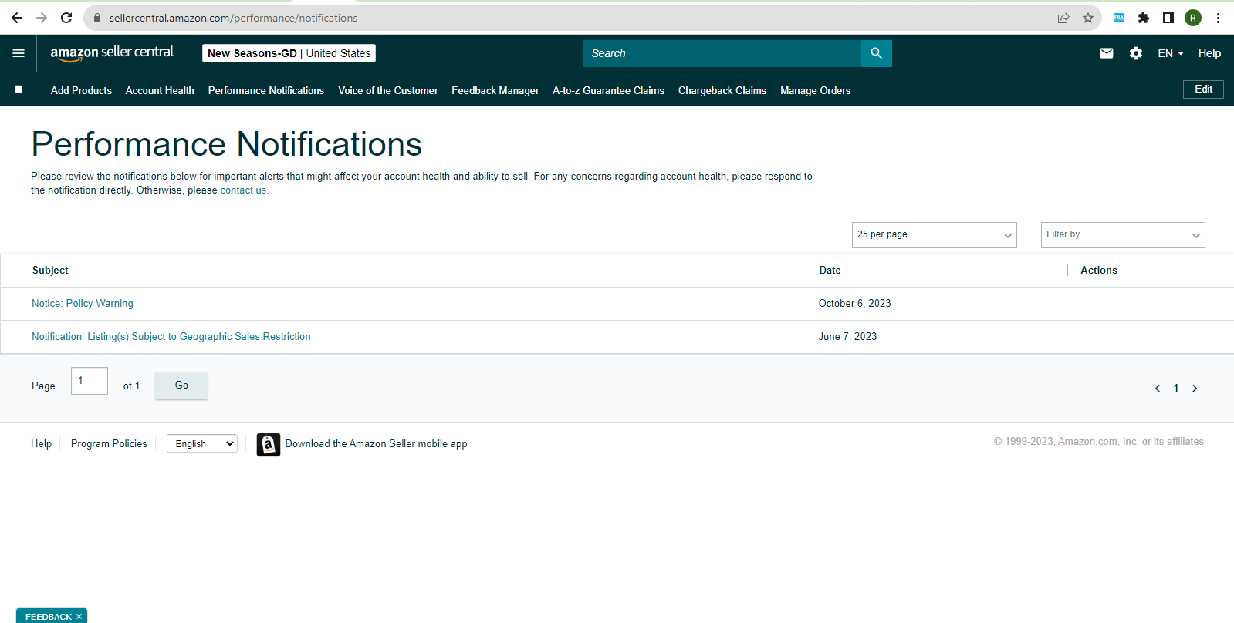Open A-to-z Guarantee Claims
The image size is (1234, 623).
(x=608, y=90)
